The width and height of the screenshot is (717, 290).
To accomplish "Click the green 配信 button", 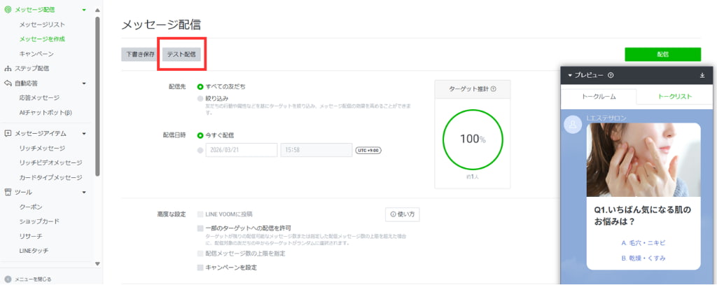I will coord(662,55).
